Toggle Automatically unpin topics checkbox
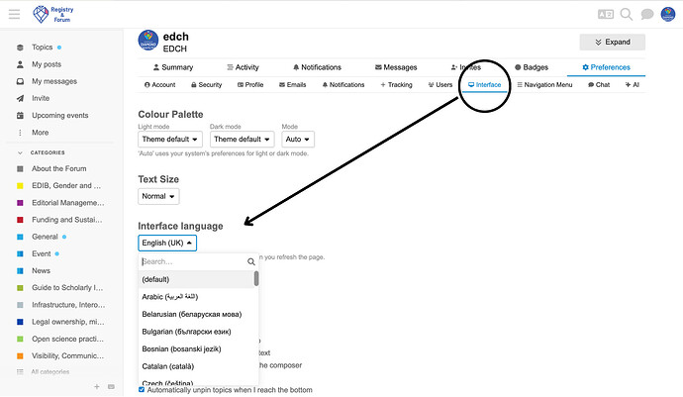This screenshot has width=683, height=397. tap(142, 390)
